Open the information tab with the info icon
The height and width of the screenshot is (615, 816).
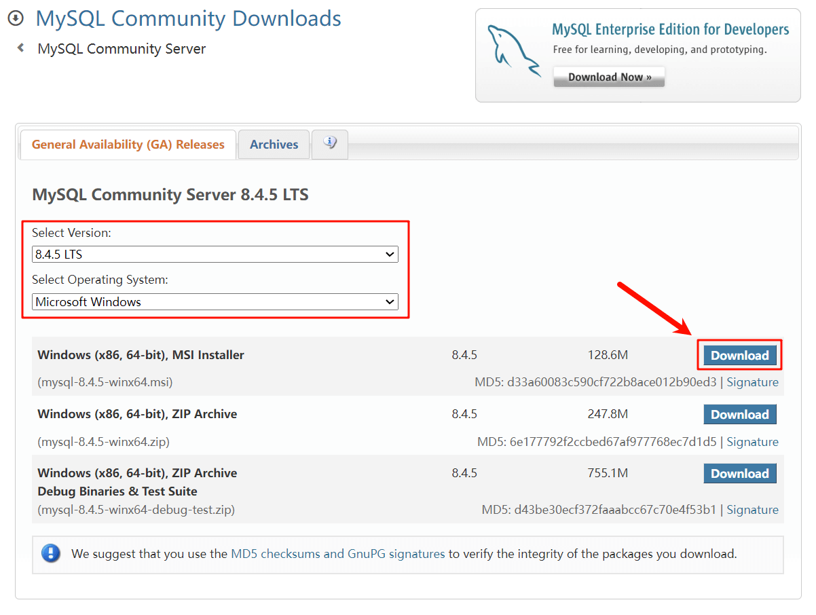tap(330, 144)
